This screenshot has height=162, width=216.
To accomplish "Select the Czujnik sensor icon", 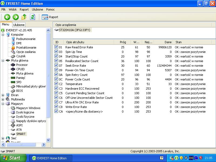I will tap(13, 56).
